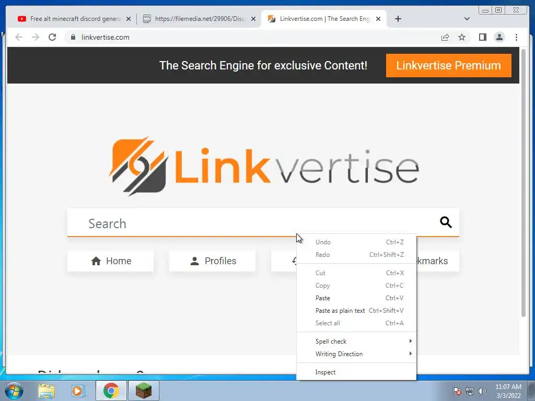The height and width of the screenshot is (401, 535).
Task: Click the person icon on the Profiles button
Action: (x=194, y=261)
